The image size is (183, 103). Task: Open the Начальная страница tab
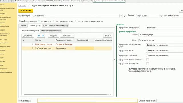pos(23,1)
